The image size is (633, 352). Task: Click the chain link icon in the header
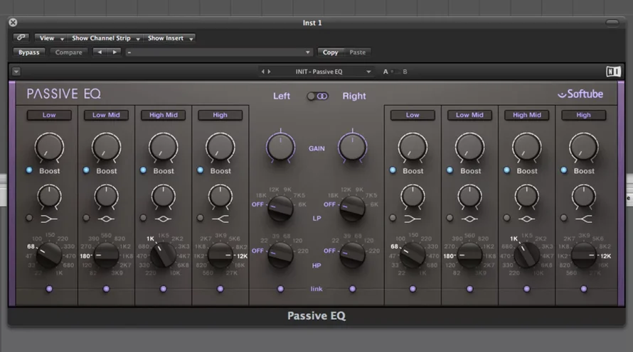tap(21, 38)
